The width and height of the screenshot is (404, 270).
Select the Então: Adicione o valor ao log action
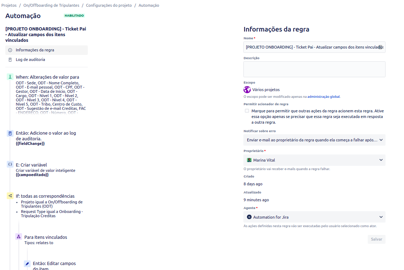[46, 136]
